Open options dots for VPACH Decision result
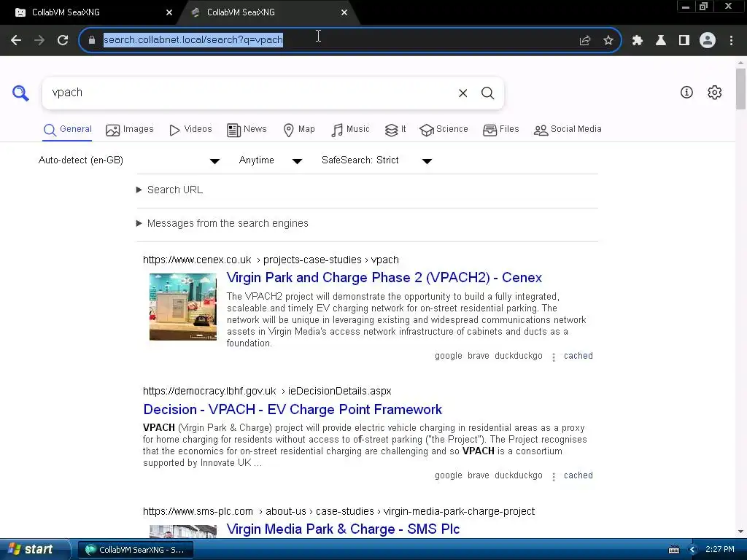This screenshot has width=747, height=560. coord(554,476)
